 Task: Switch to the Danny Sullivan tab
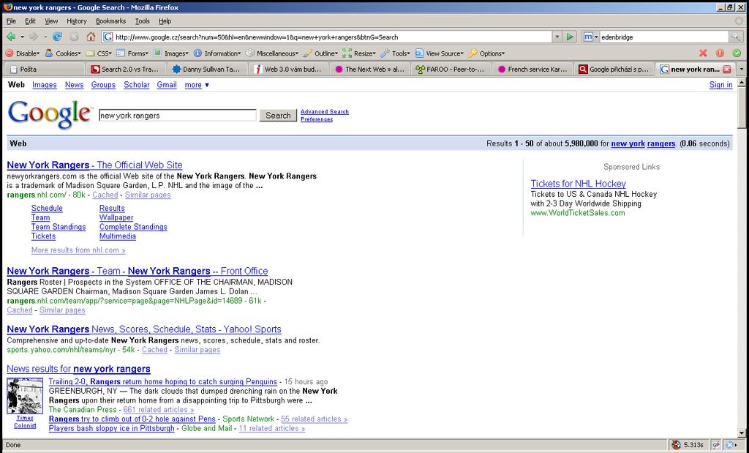click(207, 70)
